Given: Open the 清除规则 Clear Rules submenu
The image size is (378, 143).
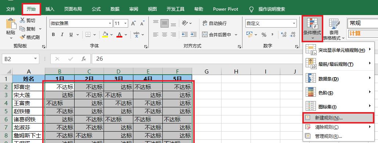Looking at the screenshot, I should click(338, 127).
